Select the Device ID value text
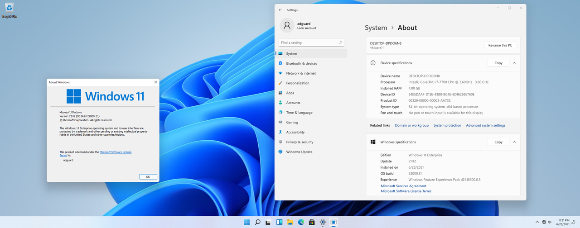 click(441, 95)
